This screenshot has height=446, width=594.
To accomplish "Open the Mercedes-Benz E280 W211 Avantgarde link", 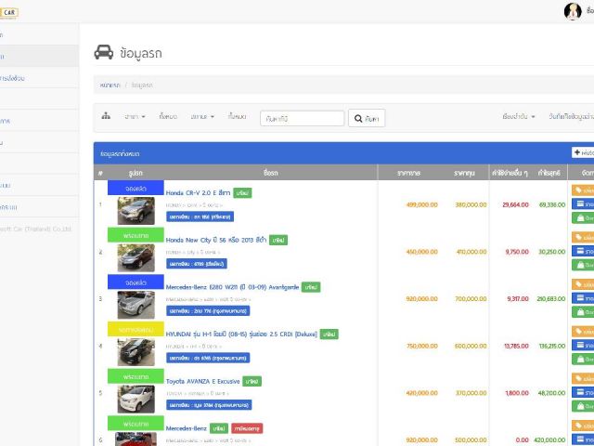I will coord(232,287).
